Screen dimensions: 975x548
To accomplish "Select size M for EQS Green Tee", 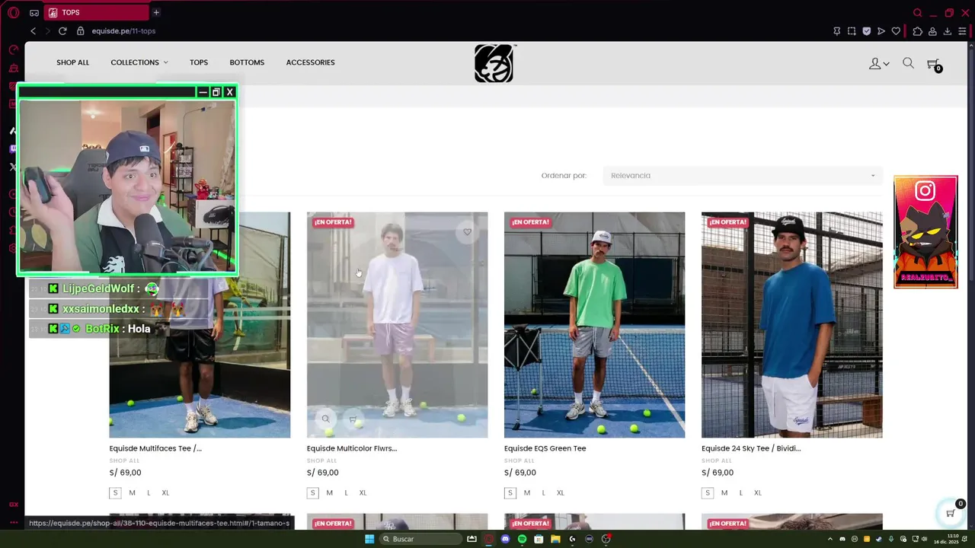I will 526,492.
